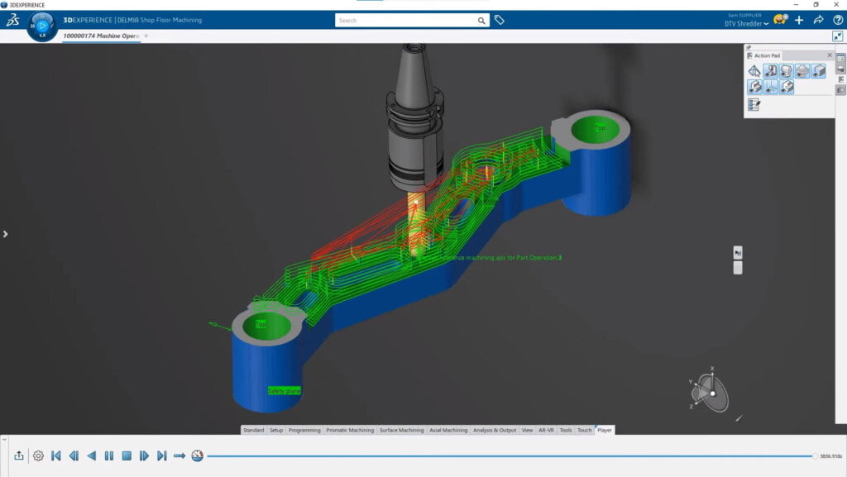This screenshot has height=477, width=847.
Task: Click the speed gauge icon in player
Action: 197,456
